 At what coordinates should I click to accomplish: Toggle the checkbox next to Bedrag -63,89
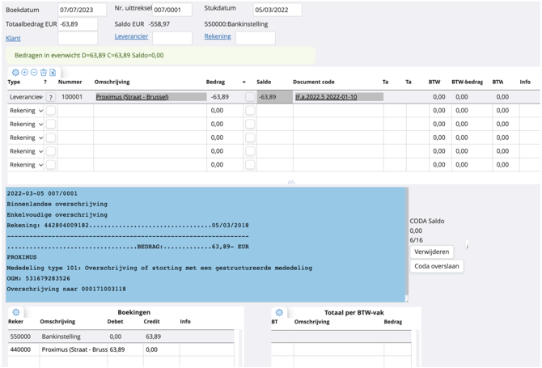250,97
